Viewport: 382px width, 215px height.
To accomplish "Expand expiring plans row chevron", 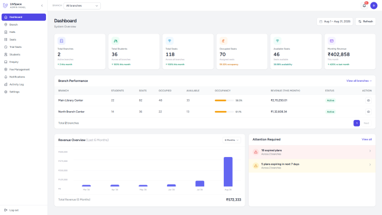I will [x=370, y=165].
